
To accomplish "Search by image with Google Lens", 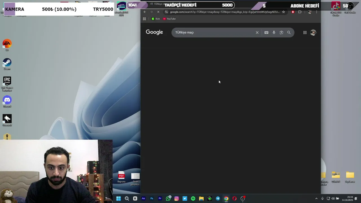I will coord(281,32).
